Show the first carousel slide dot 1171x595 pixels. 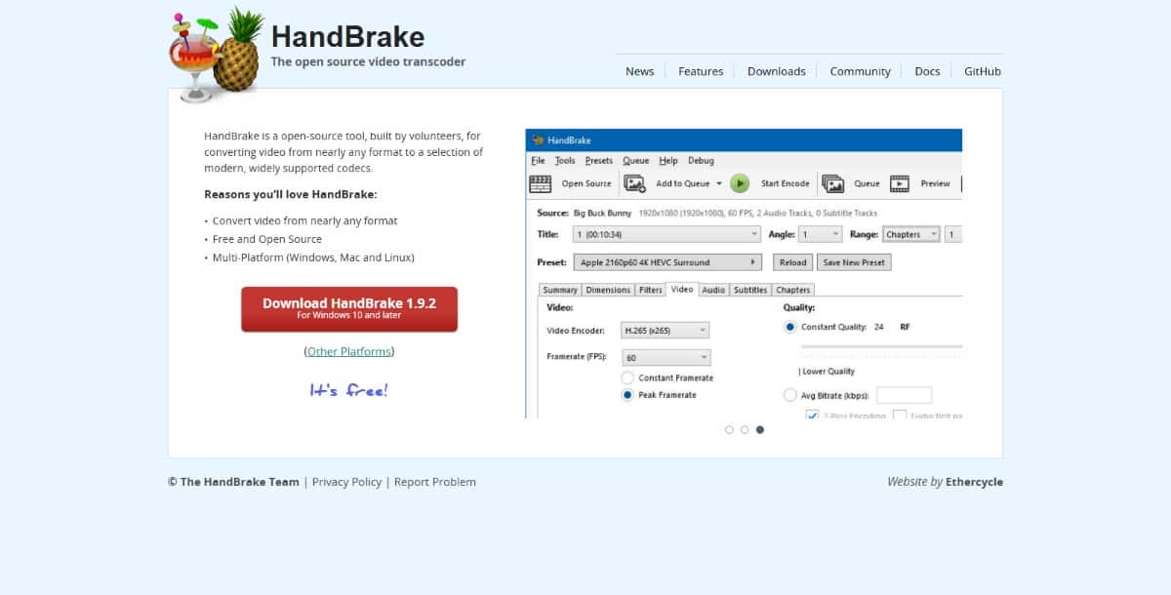click(x=729, y=429)
